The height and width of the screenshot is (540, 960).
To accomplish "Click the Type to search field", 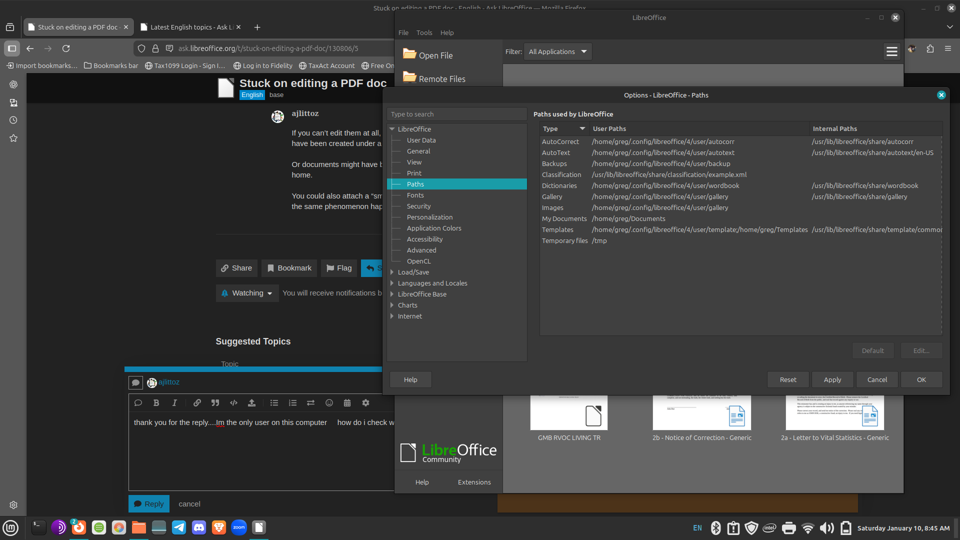I will [x=456, y=114].
